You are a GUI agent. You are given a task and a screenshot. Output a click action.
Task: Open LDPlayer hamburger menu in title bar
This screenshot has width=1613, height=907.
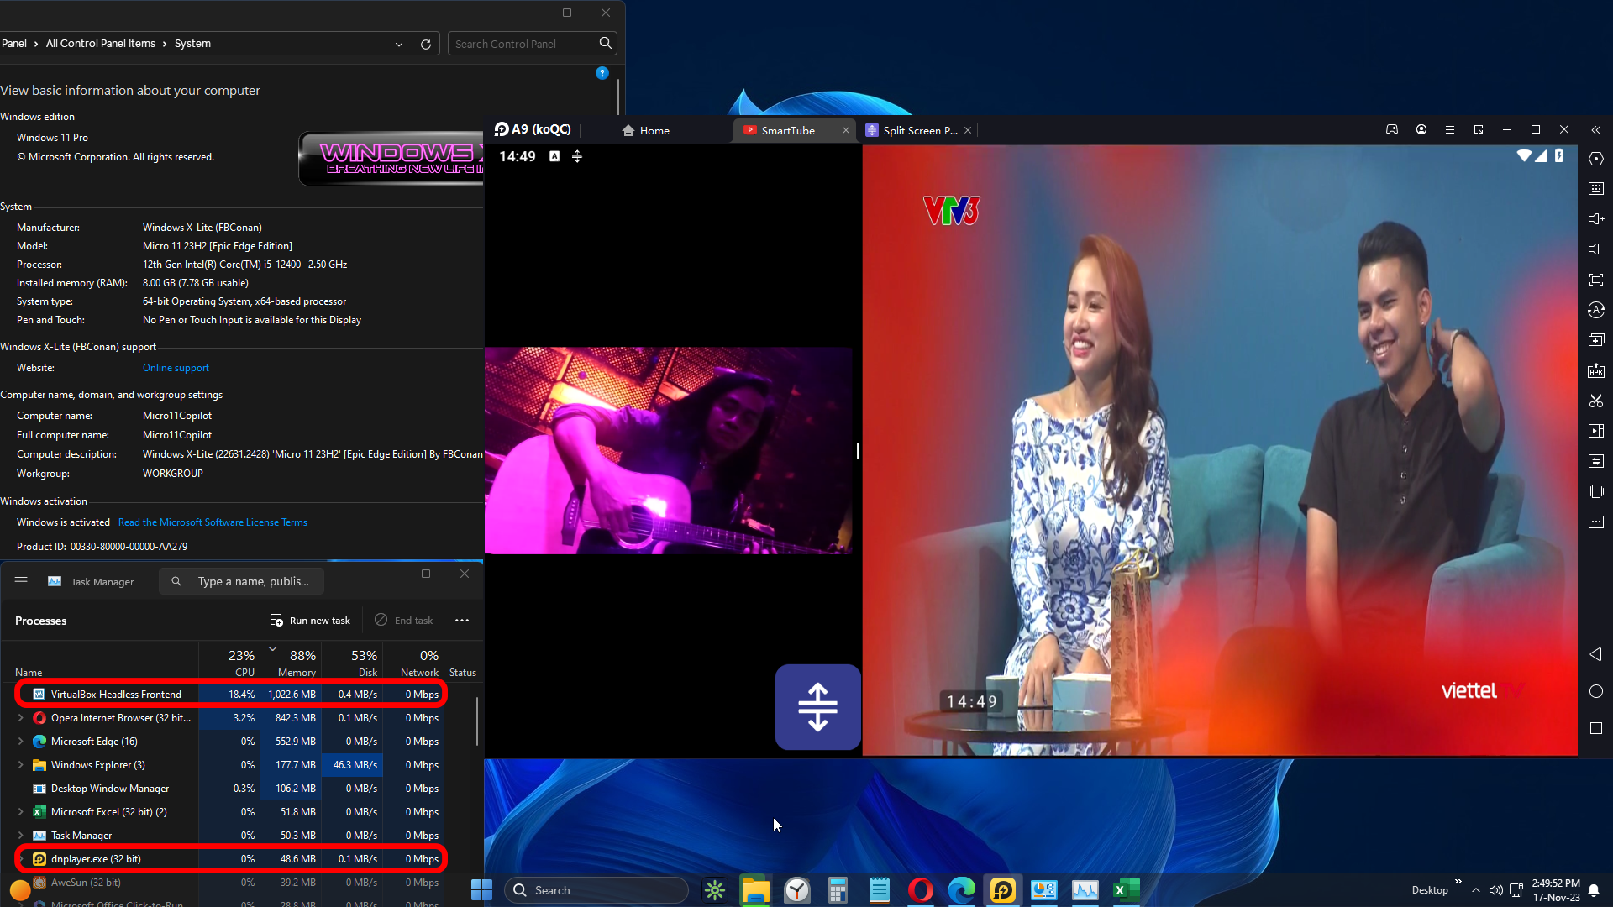(x=1450, y=129)
